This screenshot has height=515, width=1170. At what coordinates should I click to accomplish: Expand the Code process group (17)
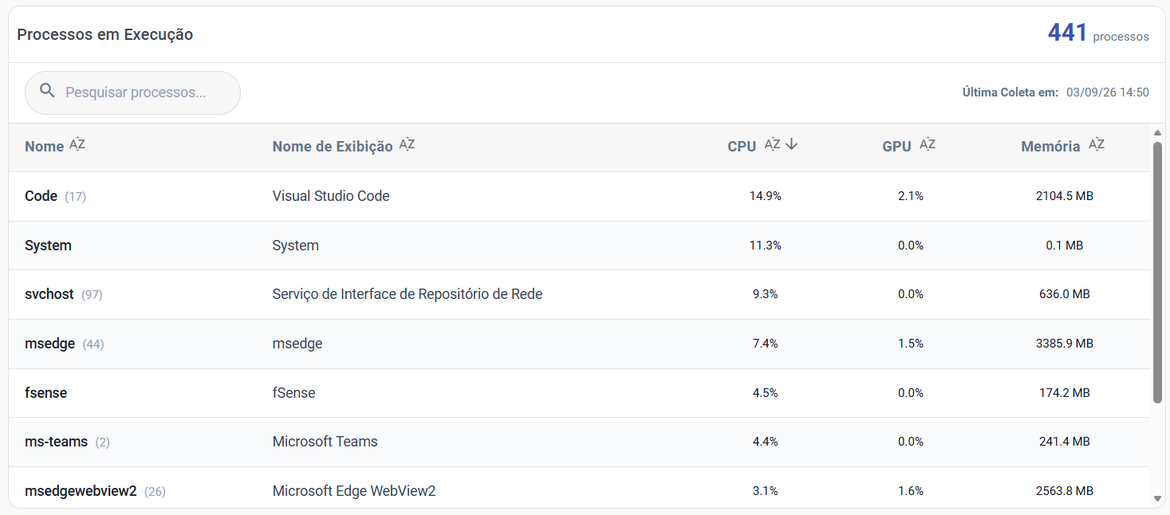[x=55, y=196]
